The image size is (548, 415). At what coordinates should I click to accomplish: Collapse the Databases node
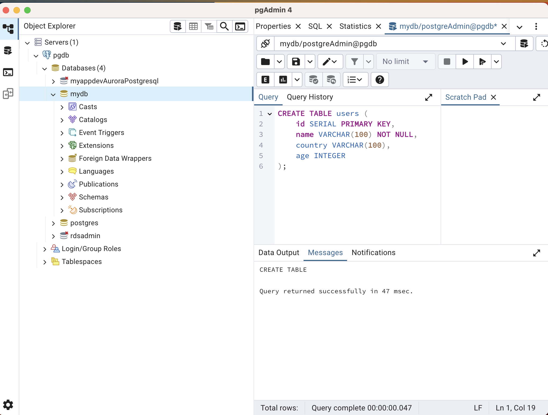click(45, 68)
